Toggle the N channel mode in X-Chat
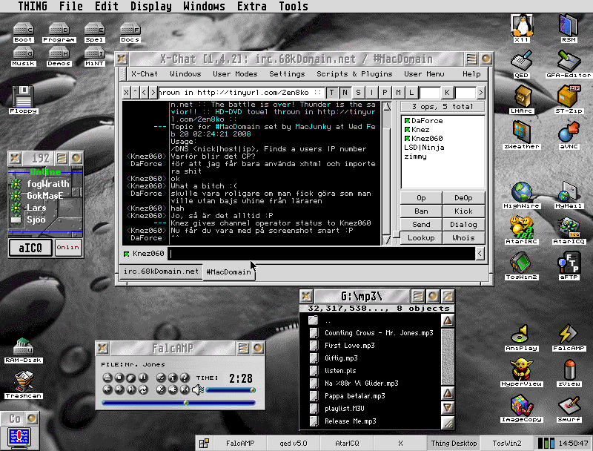 pyautogui.click(x=345, y=92)
